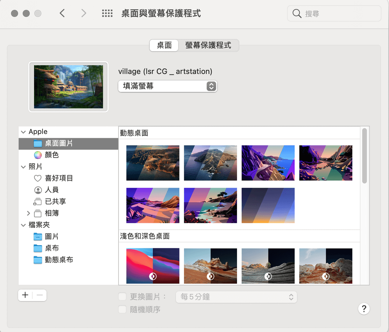Select the Big Sur red blue wallpaper
The image size is (389, 332).
tap(153, 266)
